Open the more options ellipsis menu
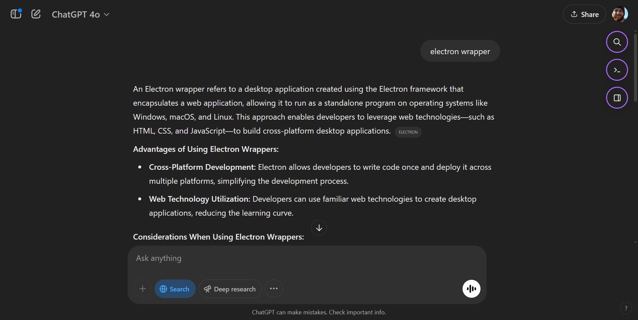The height and width of the screenshot is (320, 638). 273,288
